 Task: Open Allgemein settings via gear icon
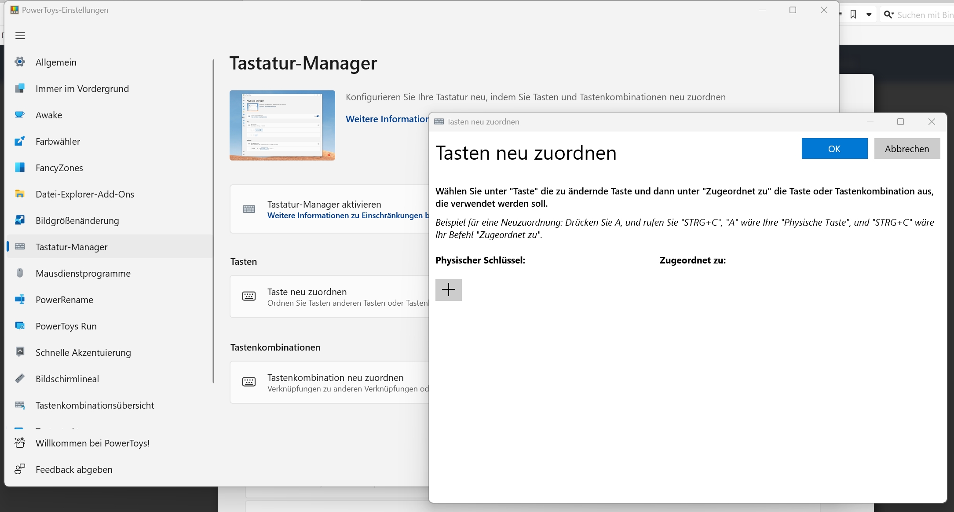[x=20, y=62]
